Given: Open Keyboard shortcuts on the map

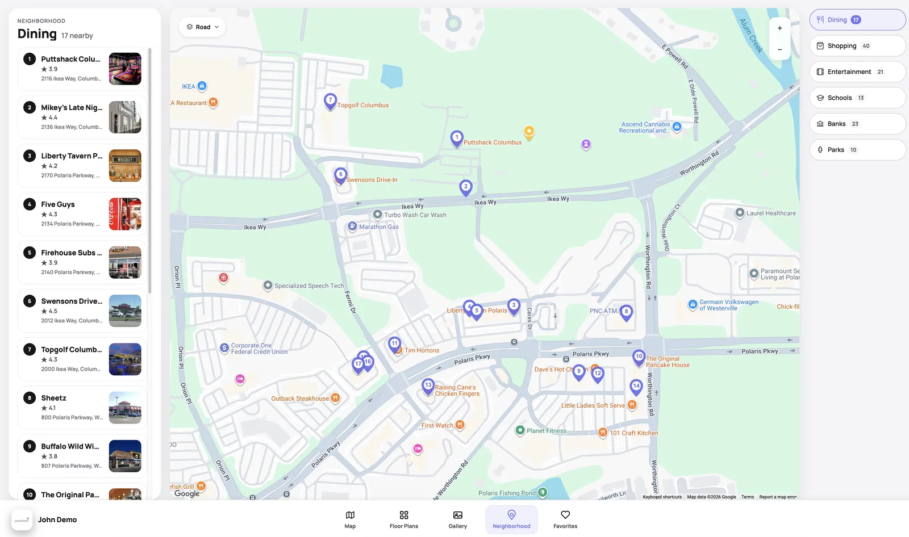Looking at the screenshot, I should [x=662, y=497].
